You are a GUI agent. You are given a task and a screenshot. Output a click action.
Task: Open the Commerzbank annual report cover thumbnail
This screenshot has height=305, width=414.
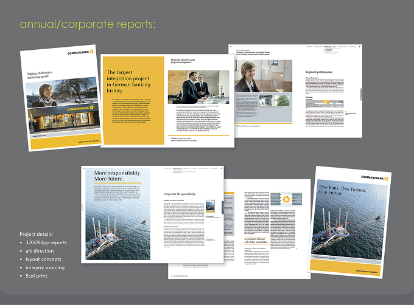coord(61,98)
